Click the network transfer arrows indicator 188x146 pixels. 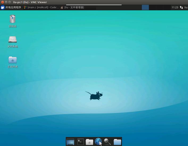181,7
